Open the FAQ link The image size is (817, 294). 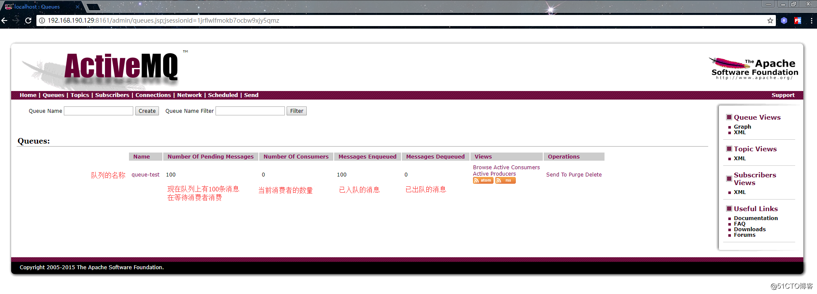coord(739,224)
